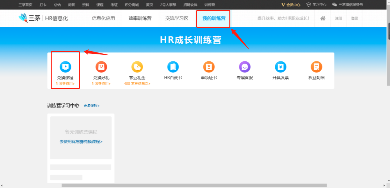Click '5 张券待用>' under 兑换课程

click(x=65, y=84)
